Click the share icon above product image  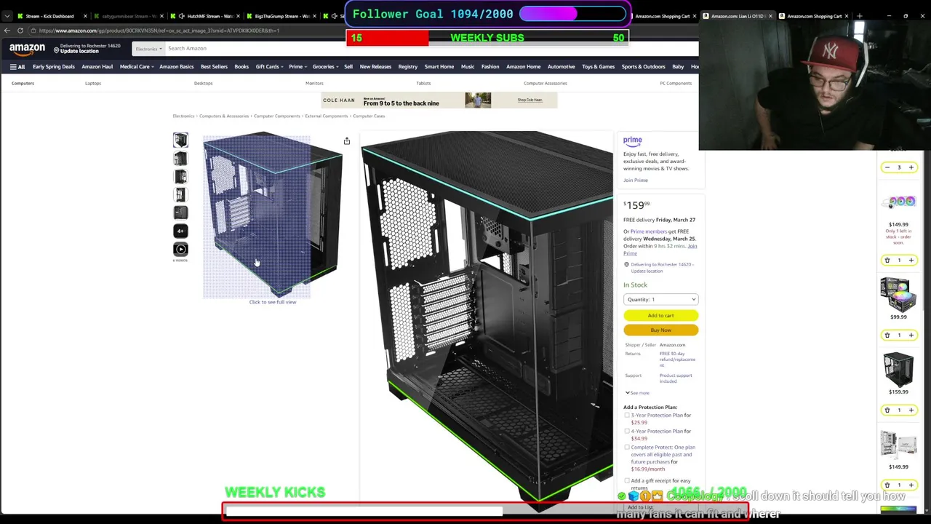[x=347, y=141]
